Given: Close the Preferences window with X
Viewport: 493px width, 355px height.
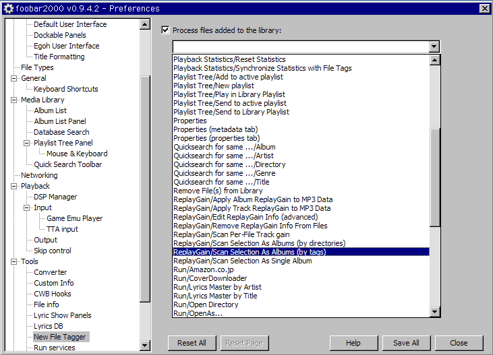Looking at the screenshot, I should coord(484,9).
